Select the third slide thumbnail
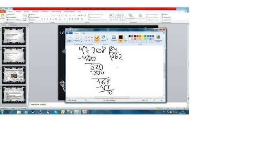This screenshot has height=157, width=264. click(x=14, y=75)
